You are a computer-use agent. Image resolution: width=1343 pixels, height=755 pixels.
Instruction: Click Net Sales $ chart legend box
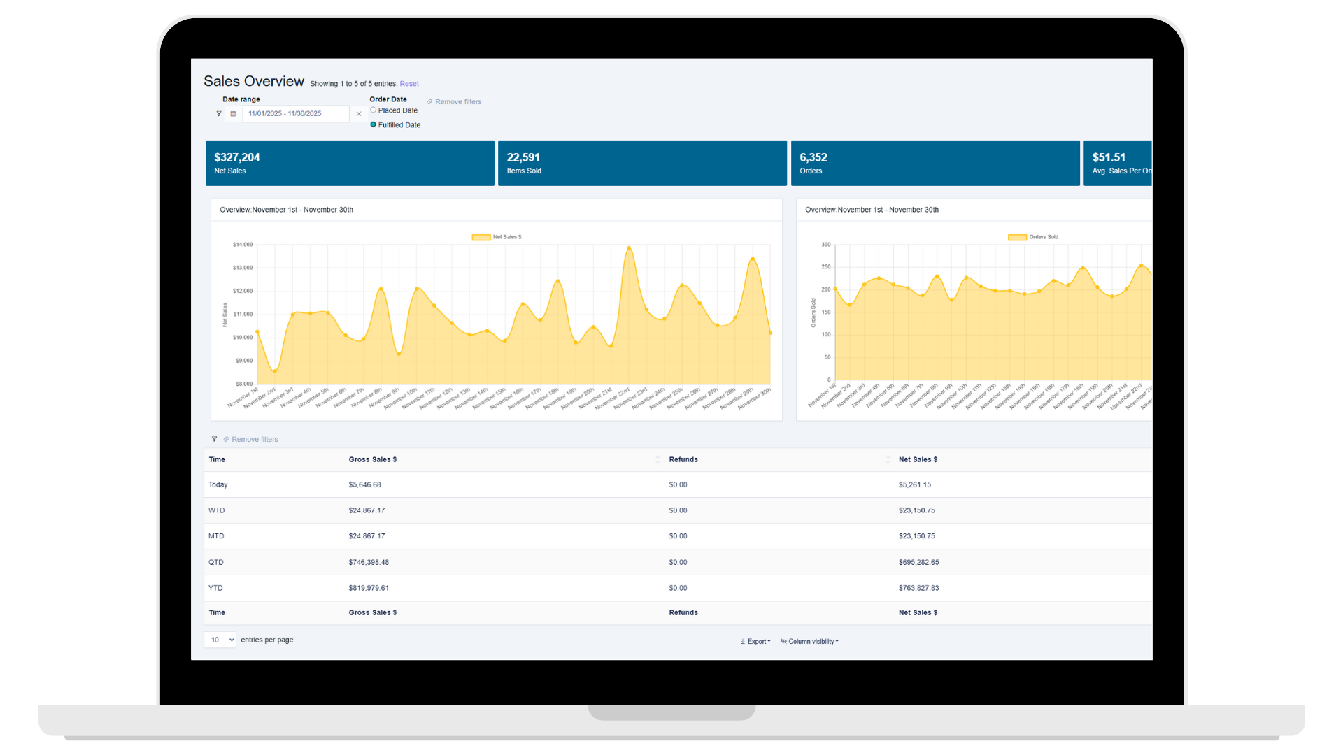click(x=481, y=237)
